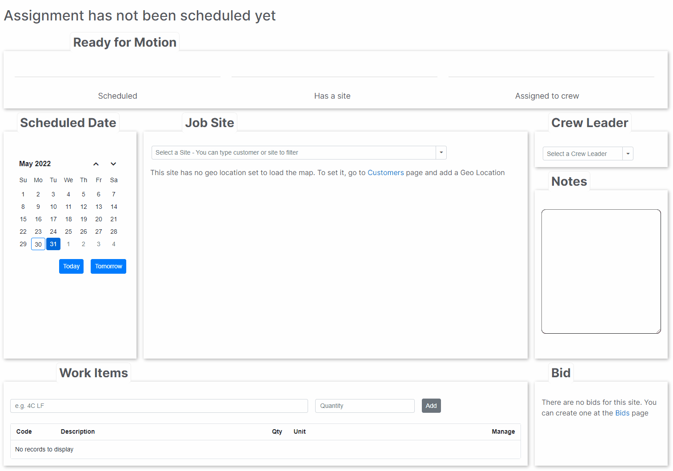Open the Bids page link

click(622, 413)
